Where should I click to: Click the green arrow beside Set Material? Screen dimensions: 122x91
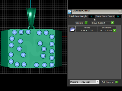pos(117,82)
